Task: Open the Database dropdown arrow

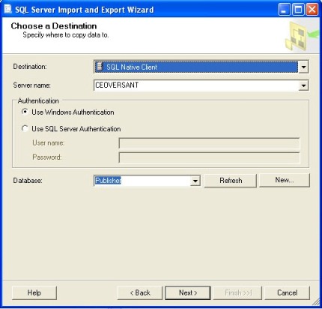Action: (195, 181)
